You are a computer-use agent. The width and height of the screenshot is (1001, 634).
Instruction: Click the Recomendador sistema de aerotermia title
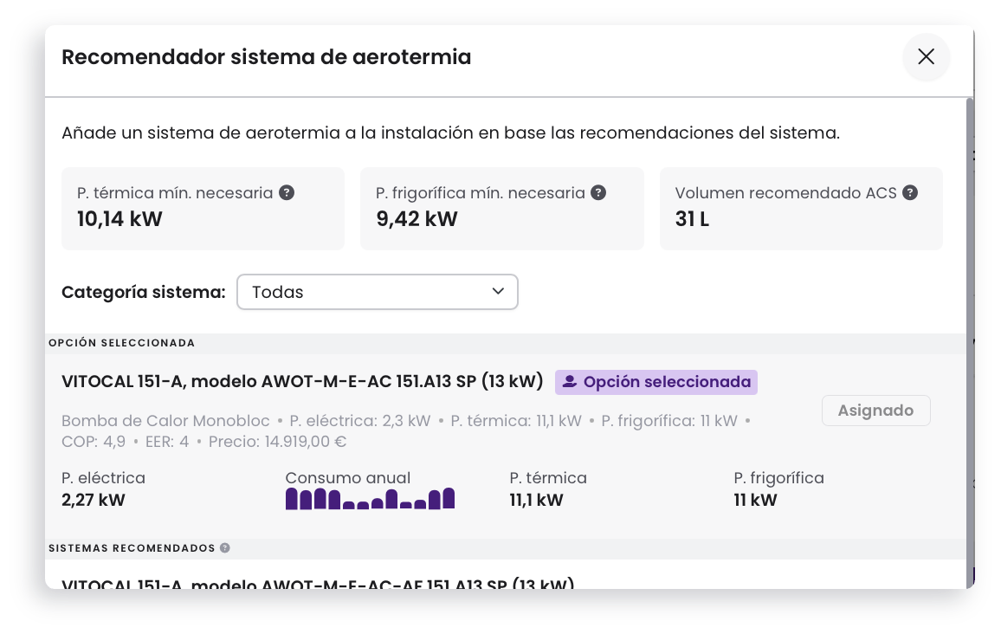tap(266, 57)
